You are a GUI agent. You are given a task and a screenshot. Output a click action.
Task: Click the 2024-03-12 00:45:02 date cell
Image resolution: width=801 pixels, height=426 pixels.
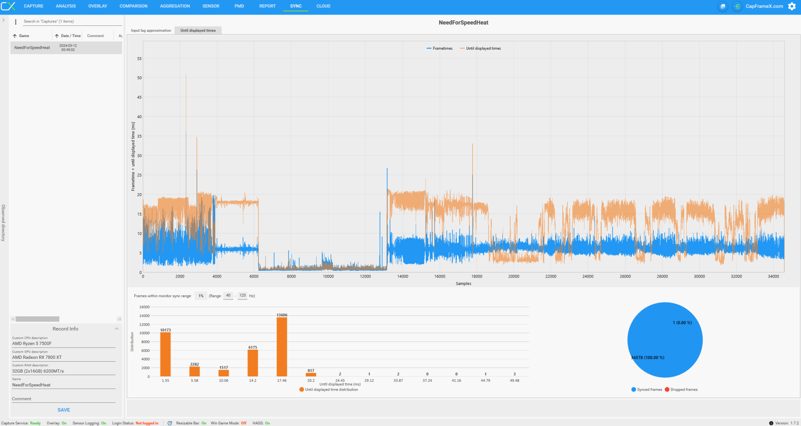[x=68, y=48]
